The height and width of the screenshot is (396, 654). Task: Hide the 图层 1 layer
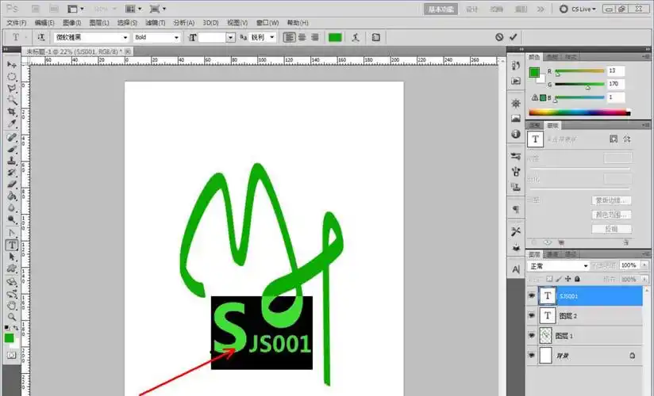[532, 335]
